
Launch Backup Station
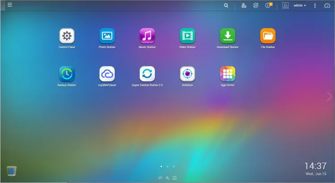pyautogui.click(x=67, y=73)
